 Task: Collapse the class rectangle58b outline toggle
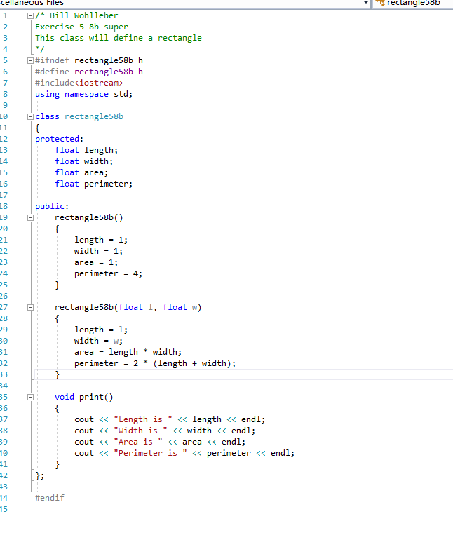(x=30, y=116)
